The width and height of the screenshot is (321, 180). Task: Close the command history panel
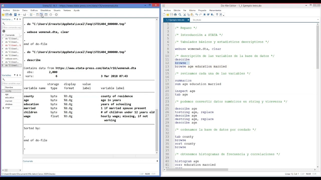tap(20, 19)
